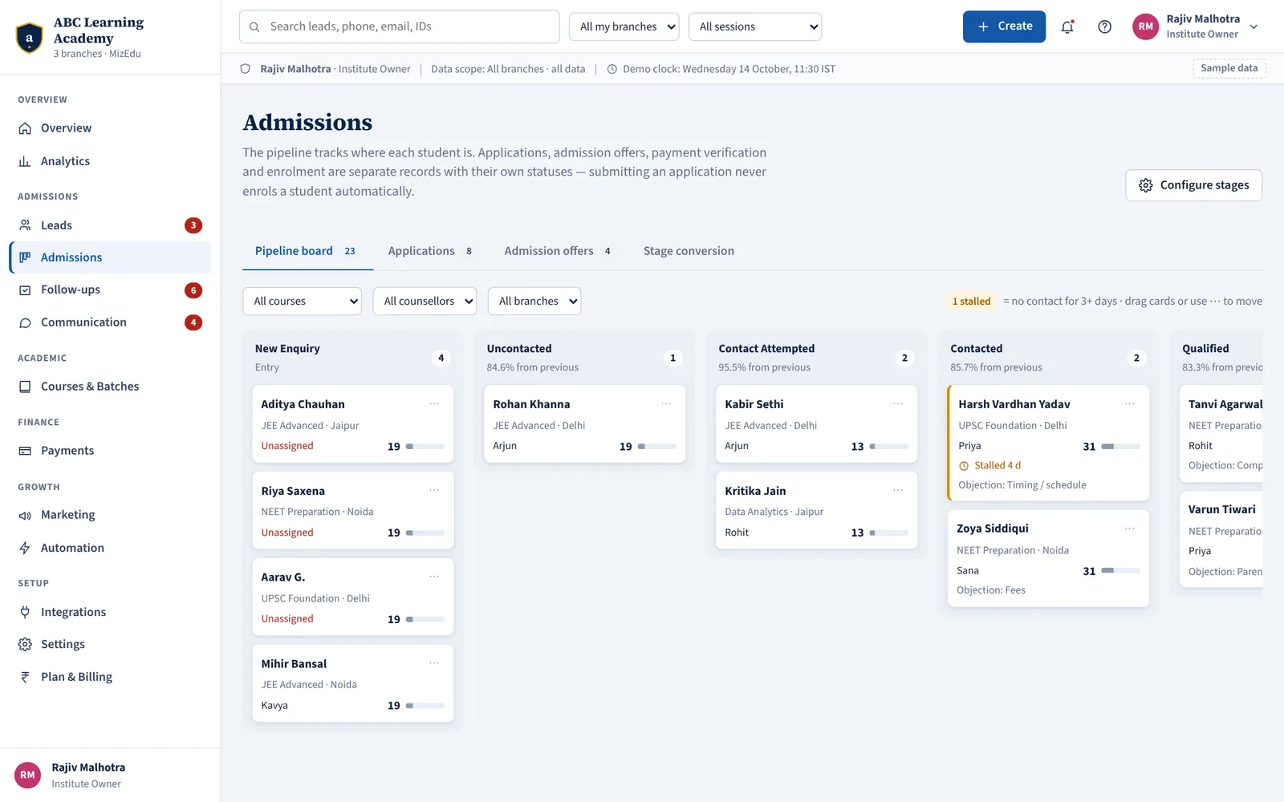Open more options on Harsh Vardhan Yadav card
1284x802 pixels.
[x=1130, y=404]
